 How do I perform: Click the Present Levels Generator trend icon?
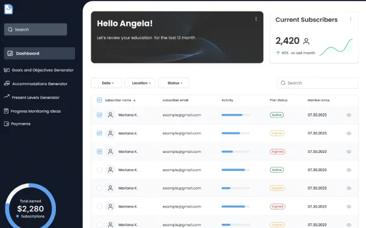coord(7,96)
